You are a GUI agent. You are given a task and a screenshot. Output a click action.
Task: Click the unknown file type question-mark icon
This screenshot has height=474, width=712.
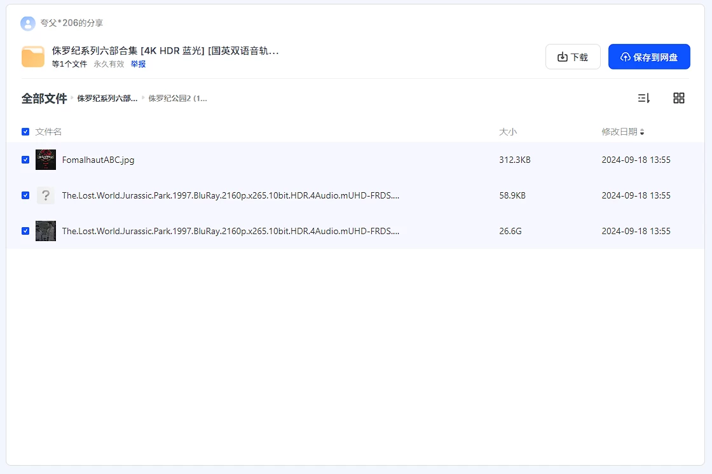click(x=46, y=195)
